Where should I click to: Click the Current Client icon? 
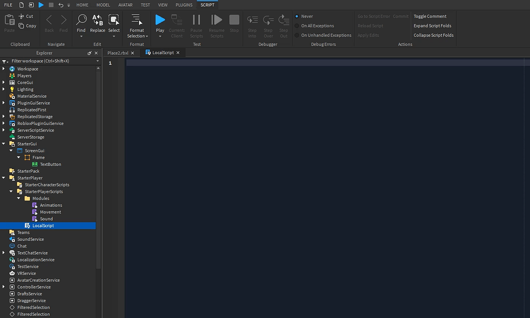coord(176,20)
